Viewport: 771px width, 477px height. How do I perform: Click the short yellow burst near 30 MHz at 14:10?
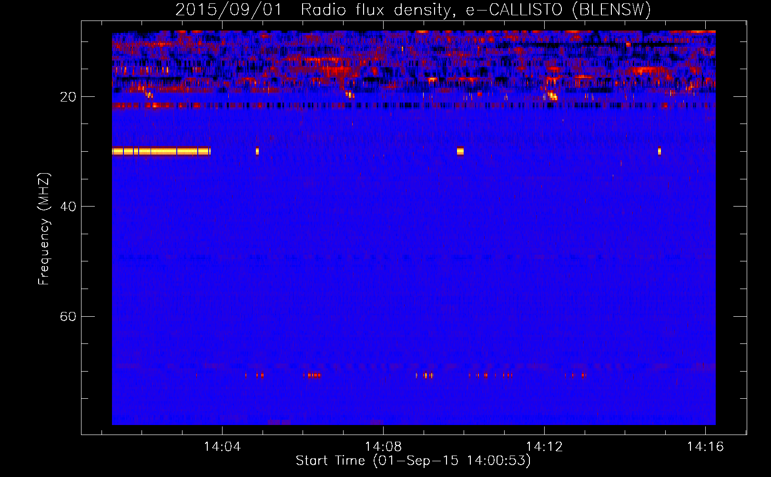click(460, 151)
